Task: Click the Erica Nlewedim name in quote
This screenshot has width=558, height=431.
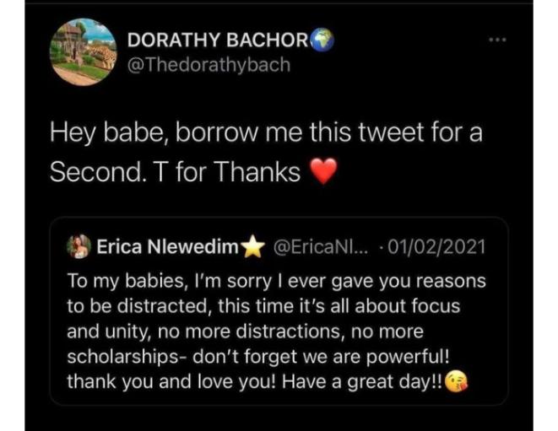Action: point(169,247)
